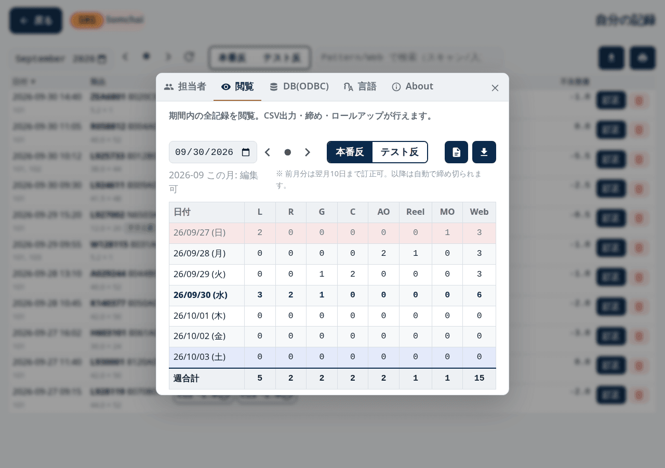Select the 閲覧 tab

[237, 87]
